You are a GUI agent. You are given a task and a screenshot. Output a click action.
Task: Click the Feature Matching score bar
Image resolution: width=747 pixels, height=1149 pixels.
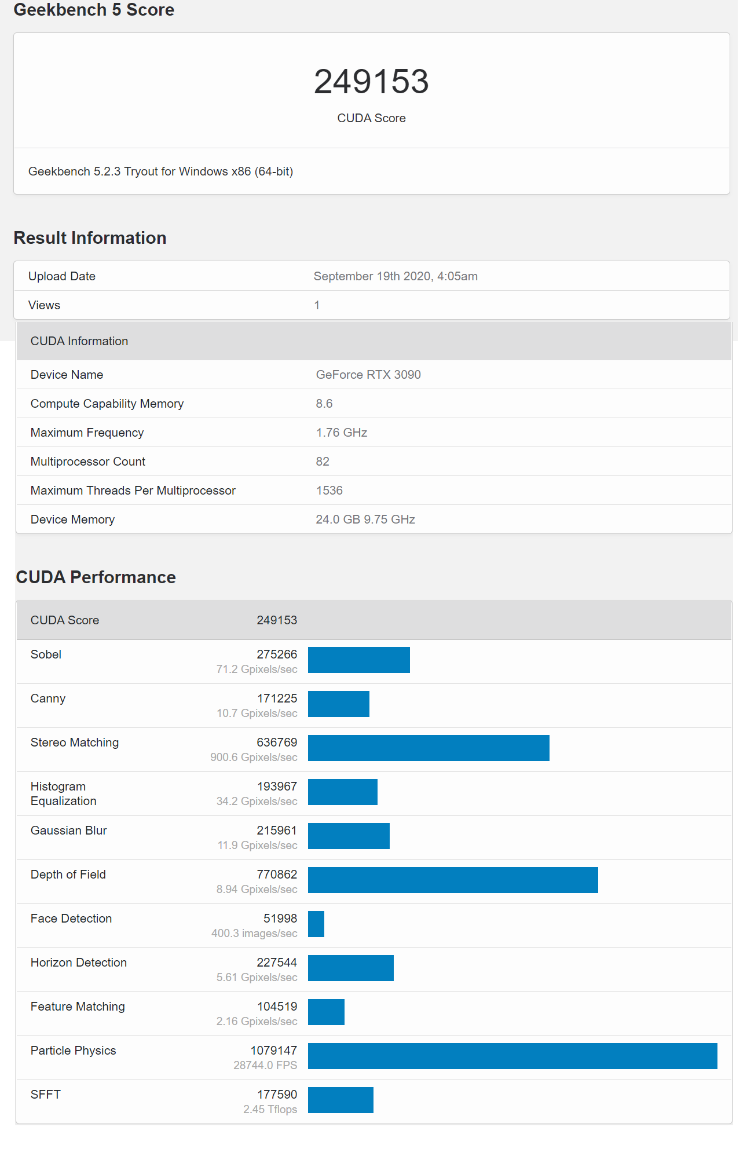326,1012
